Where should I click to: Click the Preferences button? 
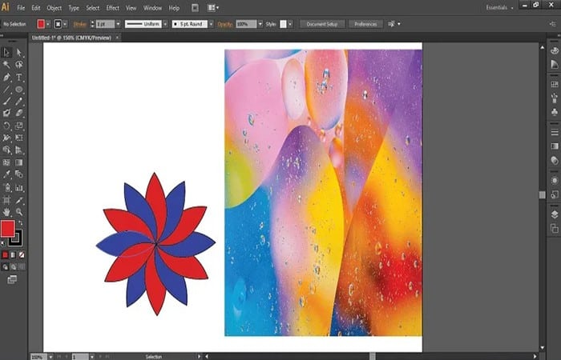click(x=365, y=24)
